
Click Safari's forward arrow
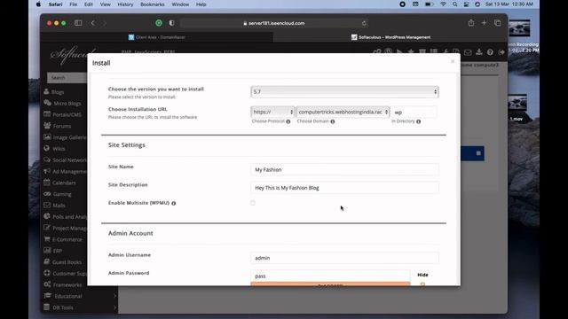(105, 23)
